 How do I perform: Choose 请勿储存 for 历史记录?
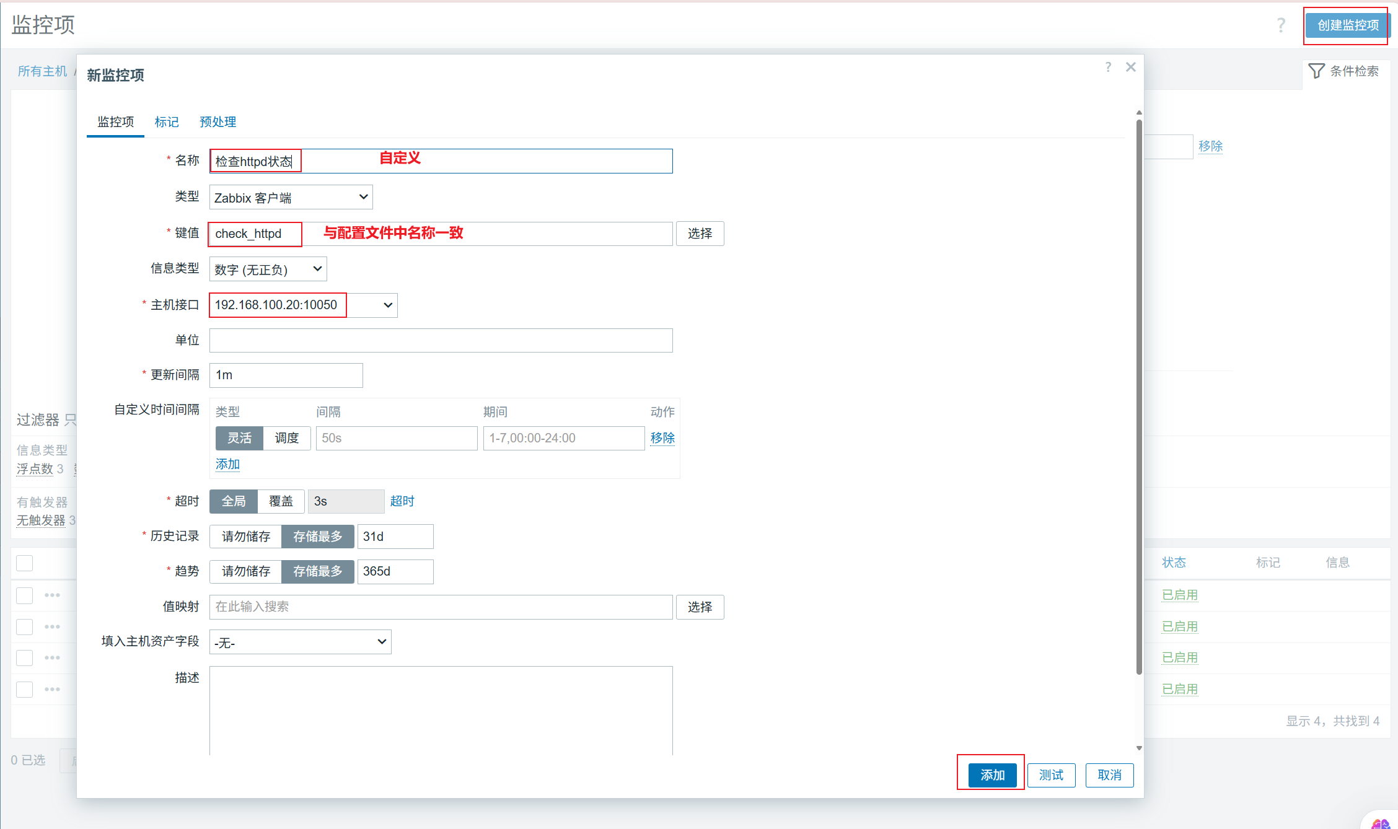coord(246,537)
